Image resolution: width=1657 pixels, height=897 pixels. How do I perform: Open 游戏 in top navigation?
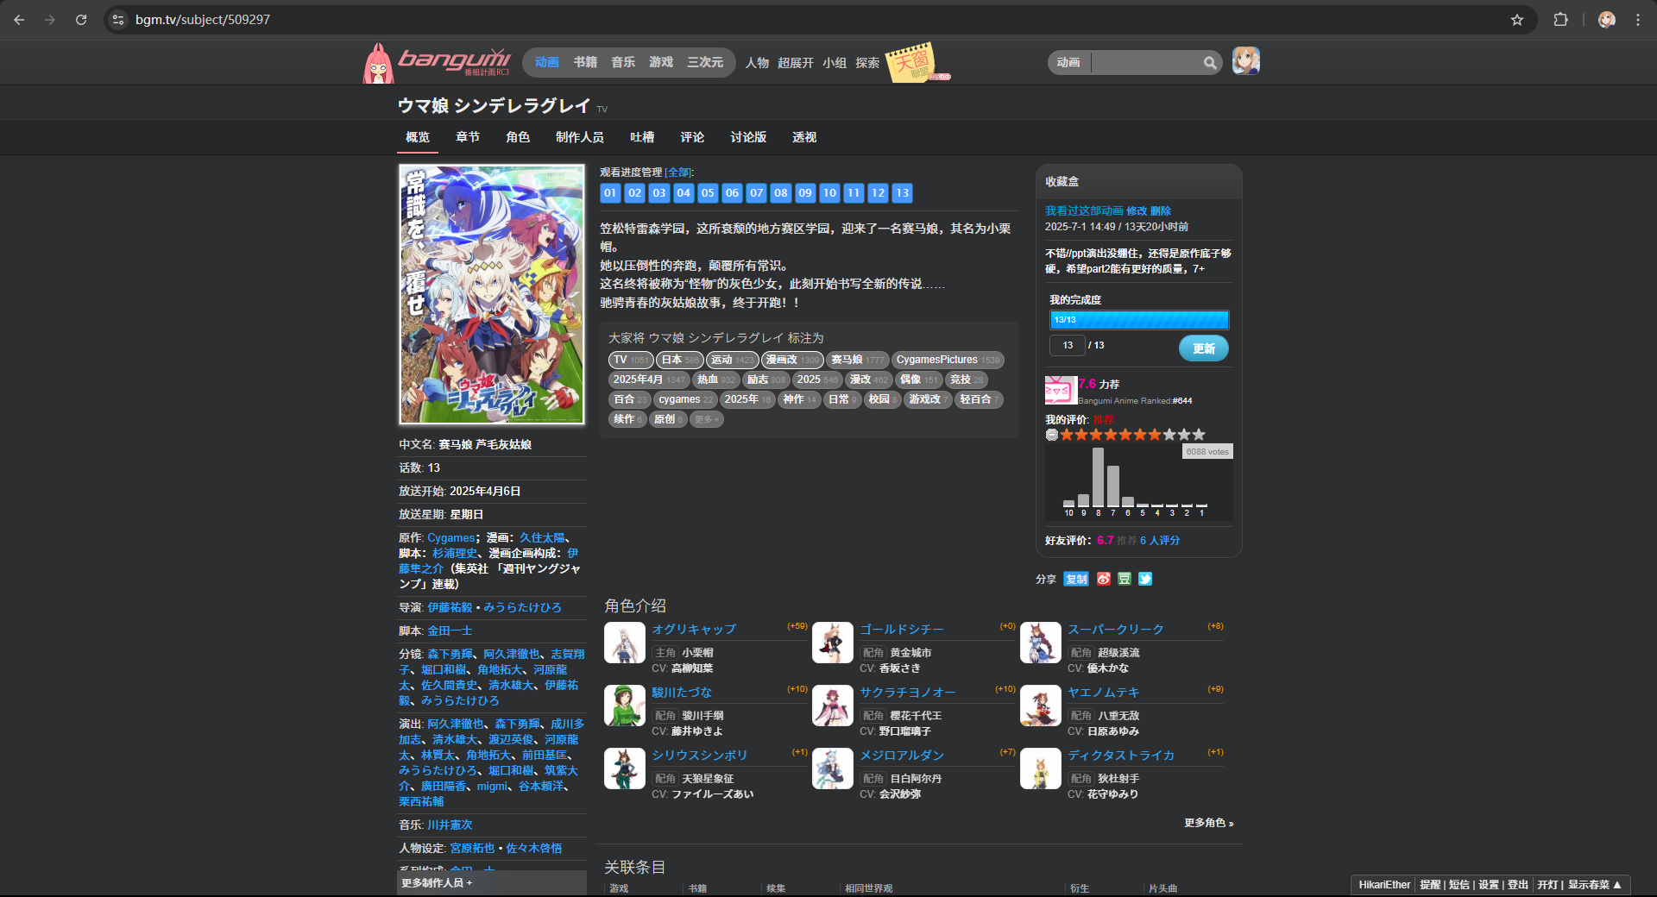(x=661, y=62)
